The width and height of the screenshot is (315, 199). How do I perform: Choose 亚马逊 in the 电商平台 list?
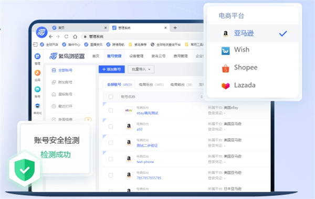coord(253,34)
